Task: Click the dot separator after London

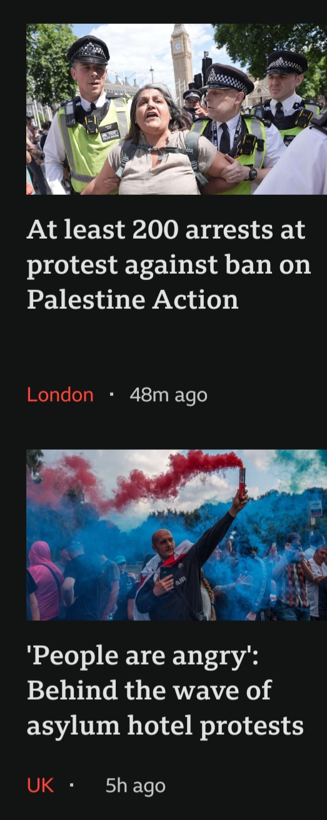Action: point(111,395)
